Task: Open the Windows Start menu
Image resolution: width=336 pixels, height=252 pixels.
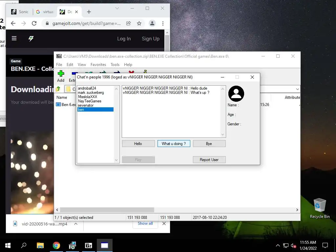Action: coord(8,245)
